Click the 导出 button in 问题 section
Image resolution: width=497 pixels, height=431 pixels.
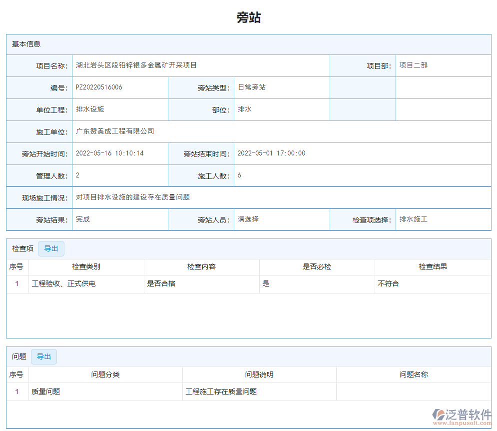(44, 356)
